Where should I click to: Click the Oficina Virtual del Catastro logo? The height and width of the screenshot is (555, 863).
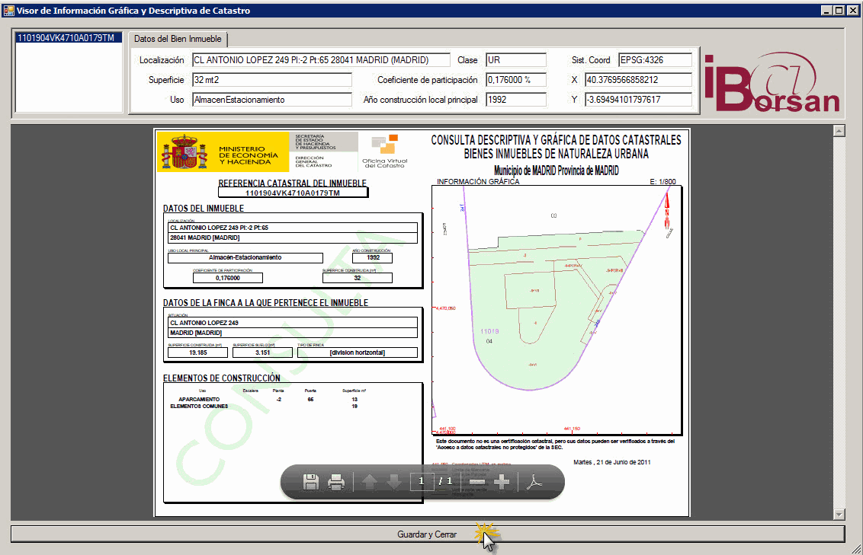(x=385, y=151)
